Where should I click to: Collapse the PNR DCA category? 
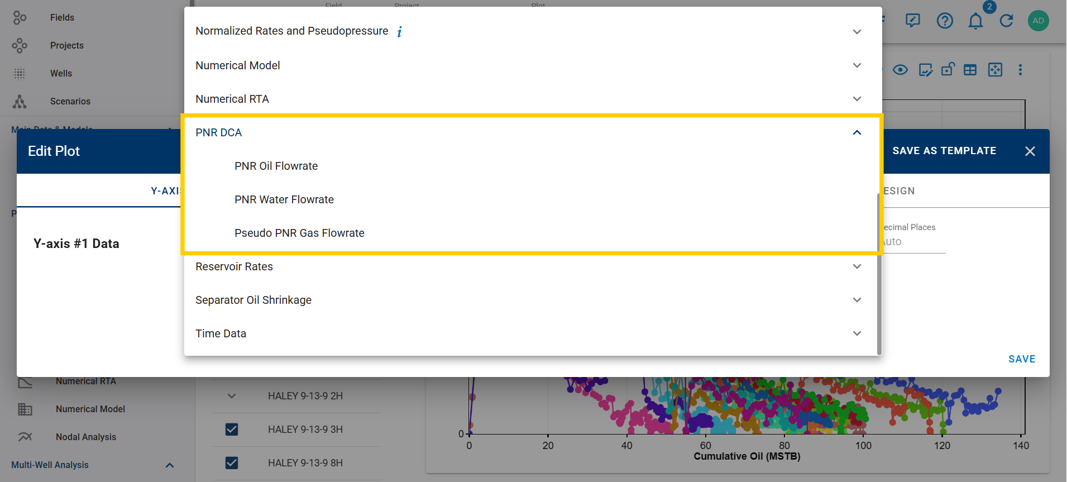[x=857, y=132]
